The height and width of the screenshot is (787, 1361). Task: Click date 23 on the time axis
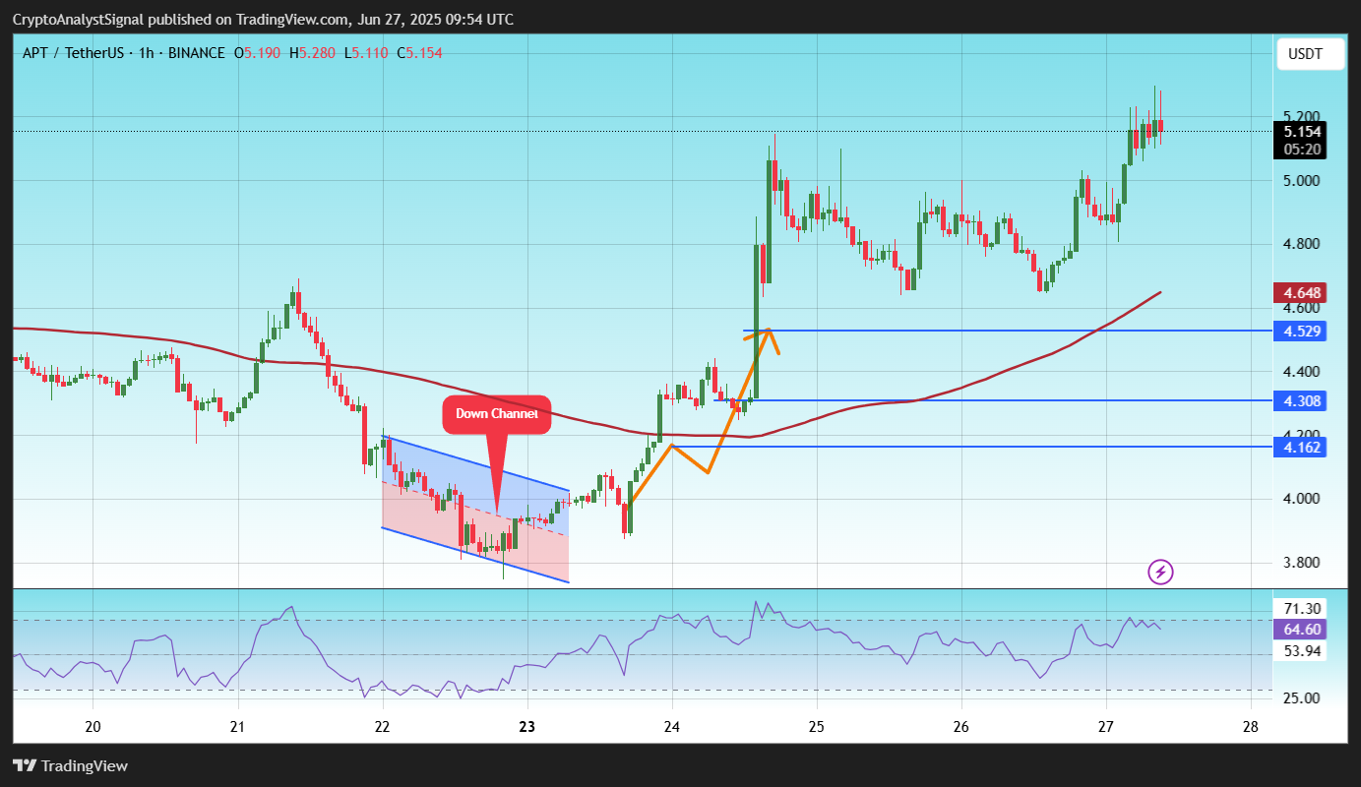click(x=527, y=728)
